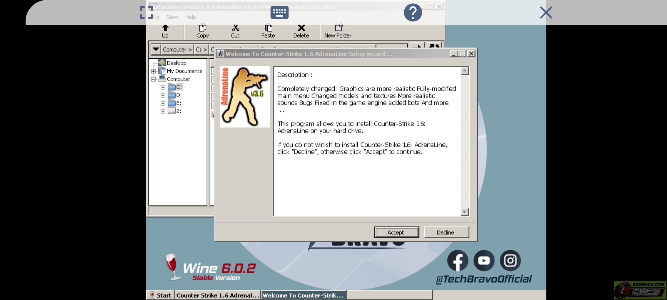Open the Help menu
Screen dimensions: 667x300
(x=190, y=17)
